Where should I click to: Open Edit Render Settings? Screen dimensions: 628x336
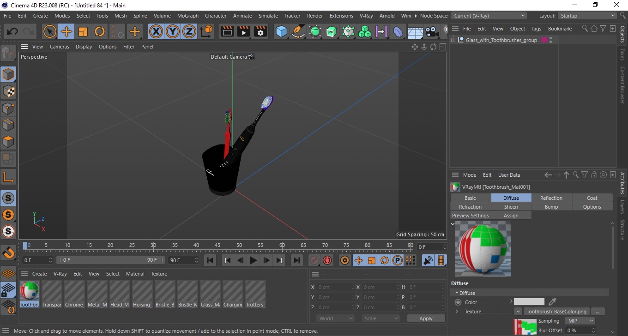261,31
